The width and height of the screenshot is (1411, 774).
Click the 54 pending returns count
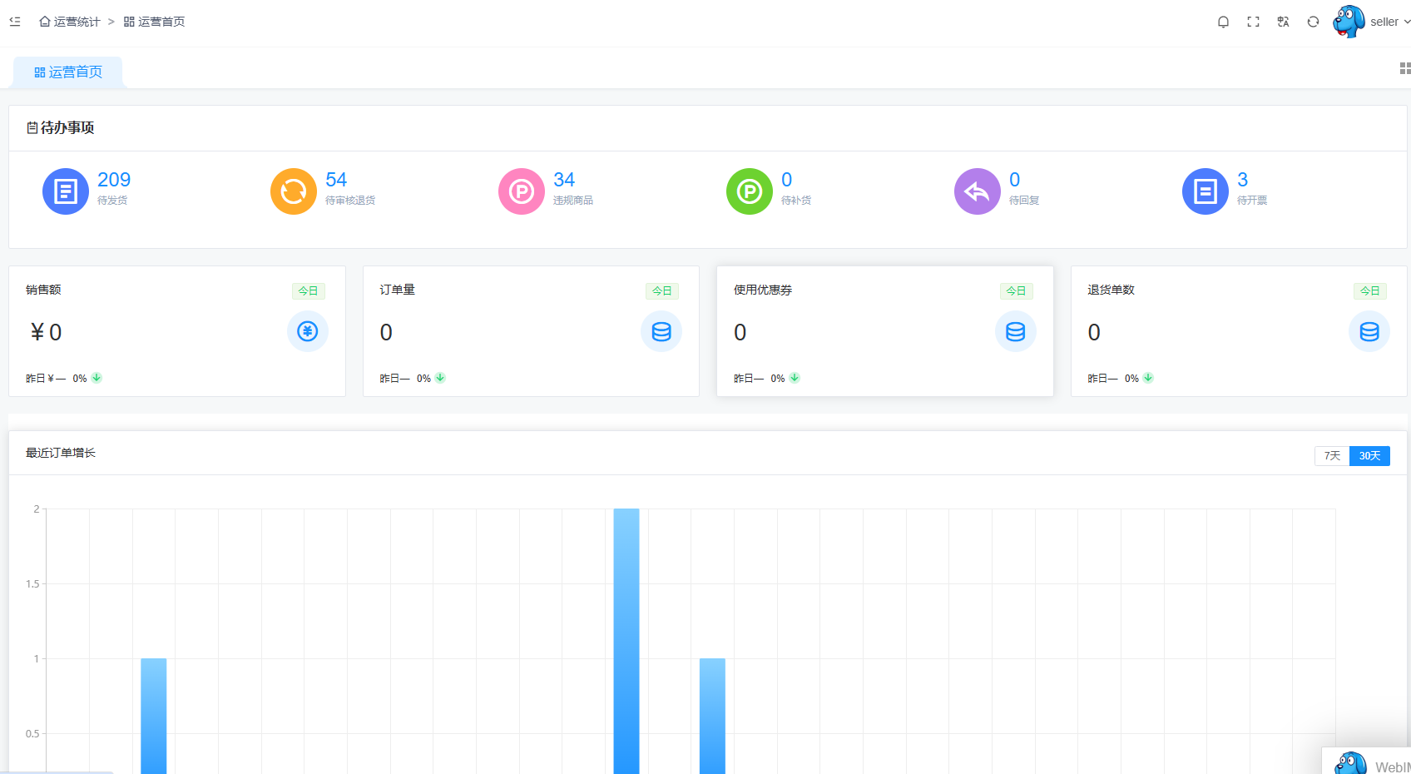click(336, 180)
